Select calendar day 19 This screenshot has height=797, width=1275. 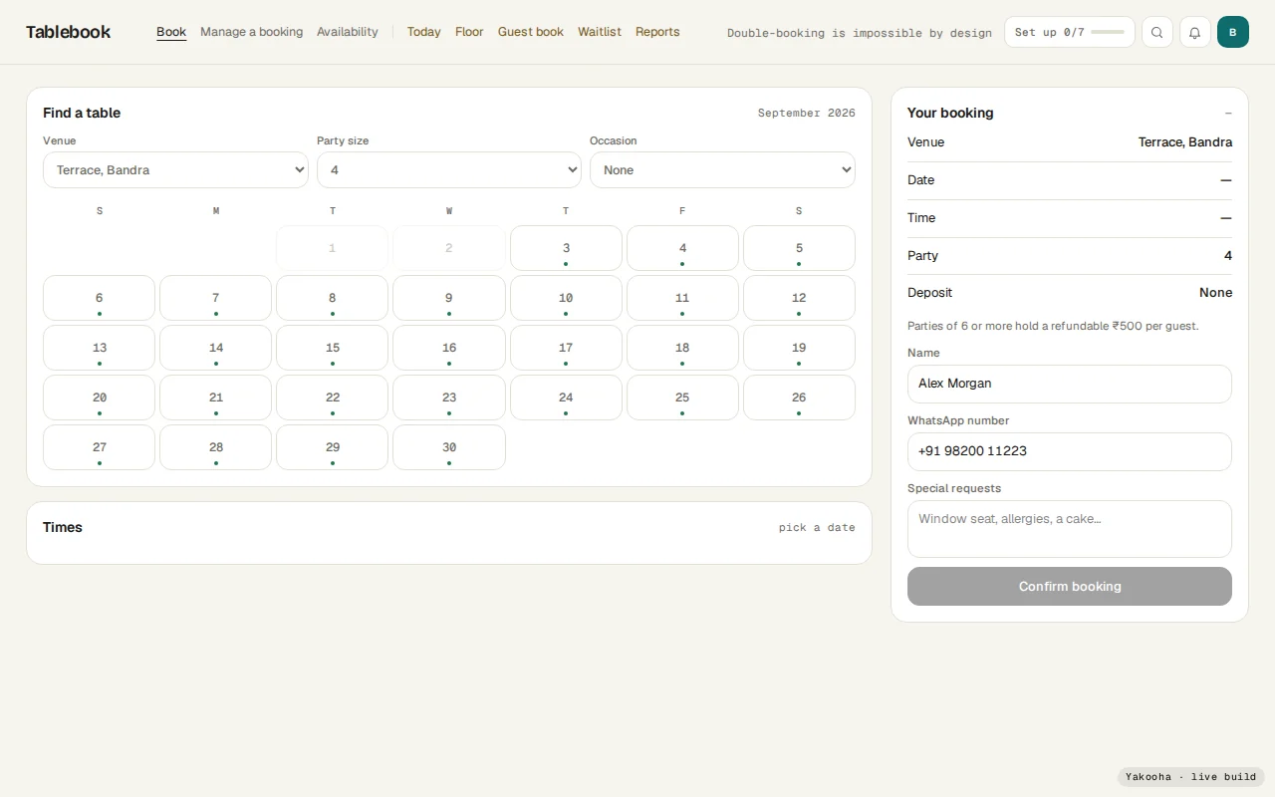tap(799, 348)
